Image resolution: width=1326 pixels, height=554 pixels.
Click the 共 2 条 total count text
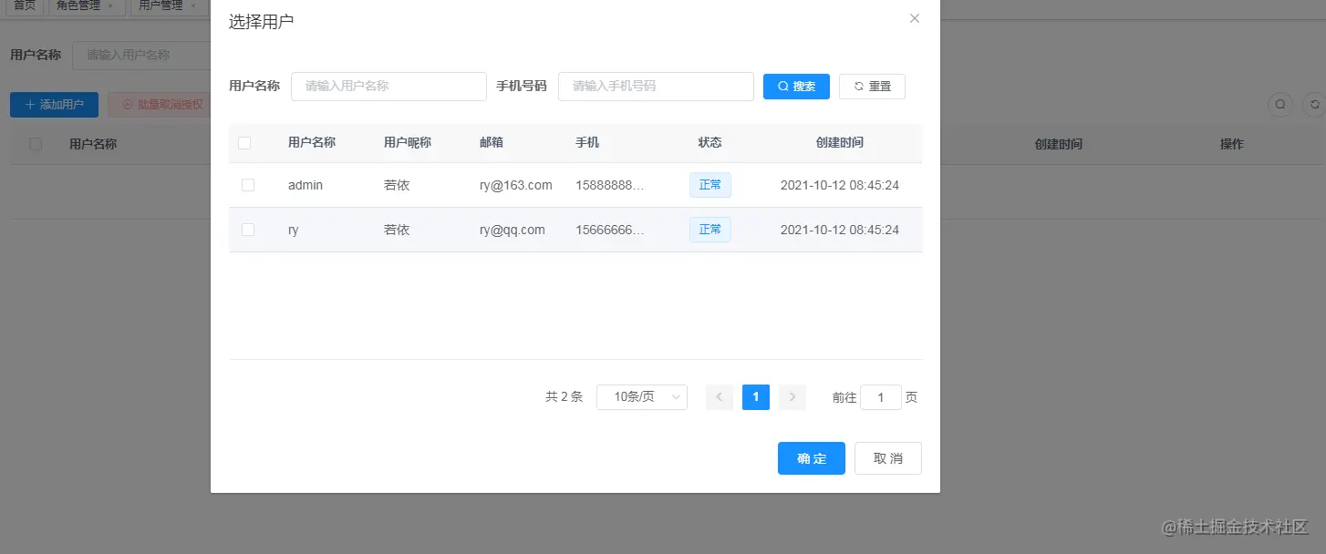tap(564, 397)
